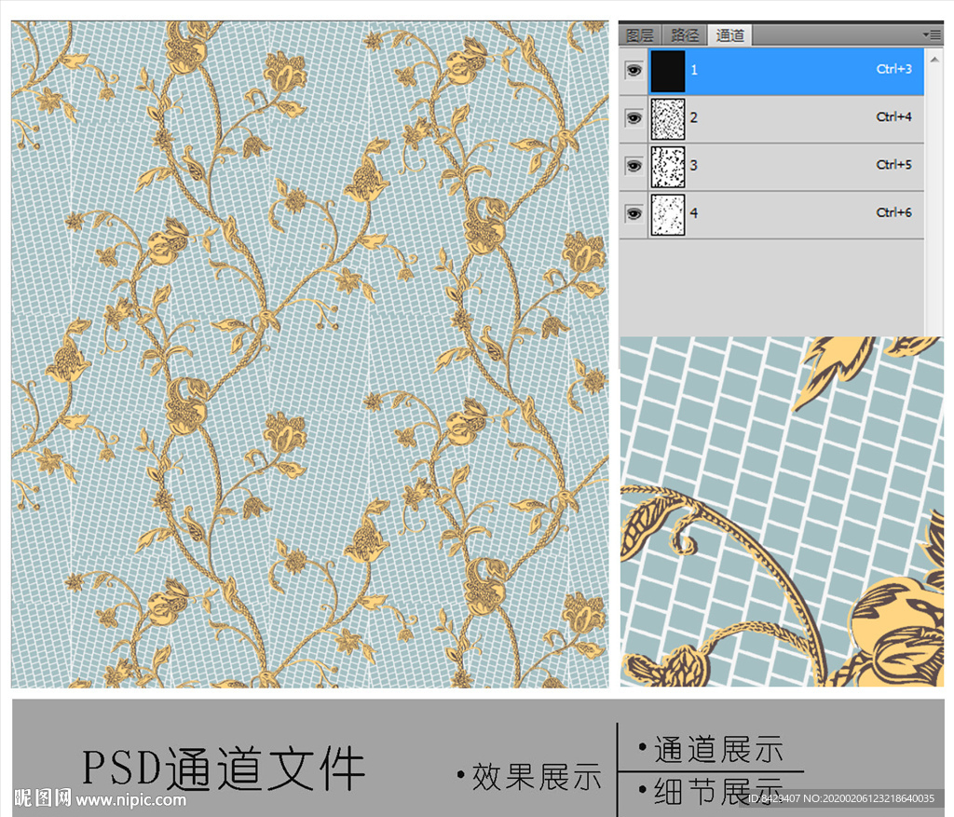
Task: Click the 昵图网 logo
Action: 42,798
